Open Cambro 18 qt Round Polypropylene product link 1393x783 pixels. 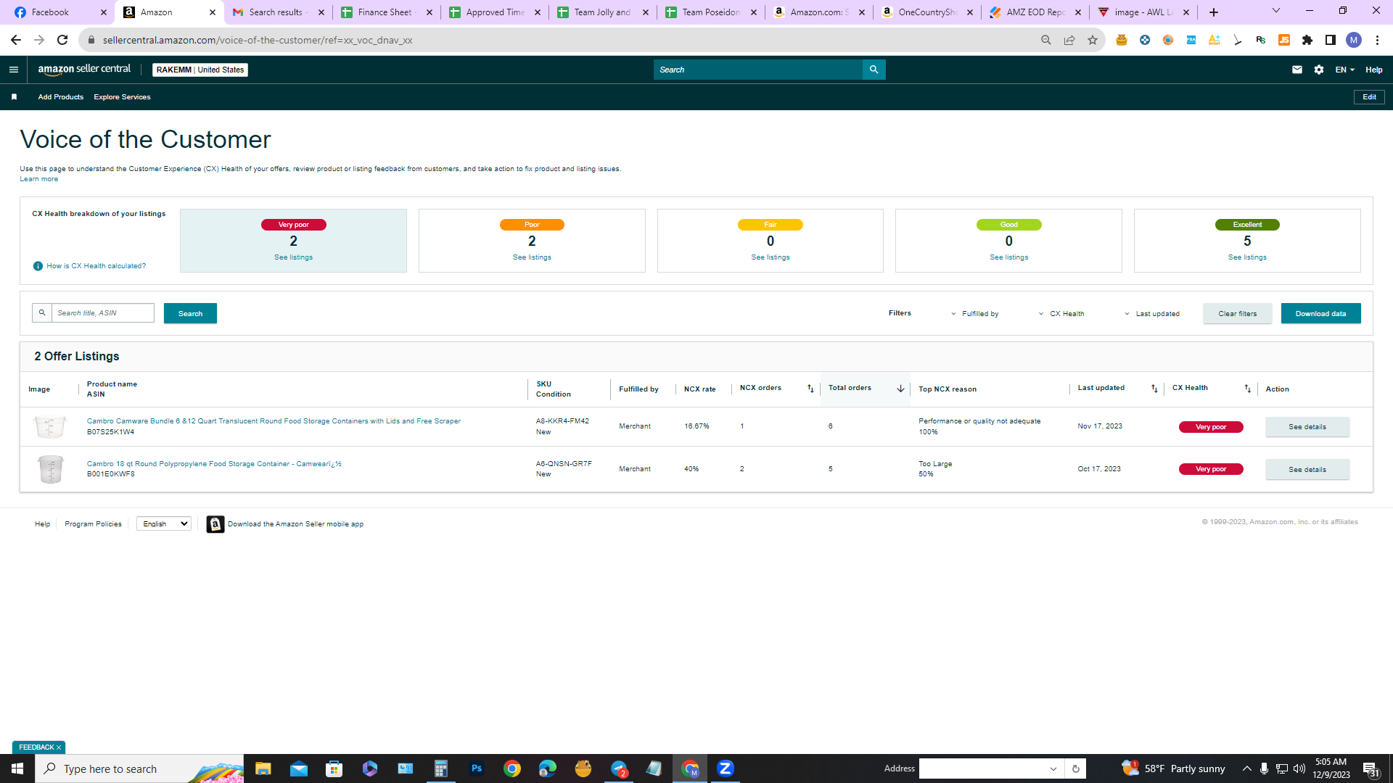[x=214, y=464]
